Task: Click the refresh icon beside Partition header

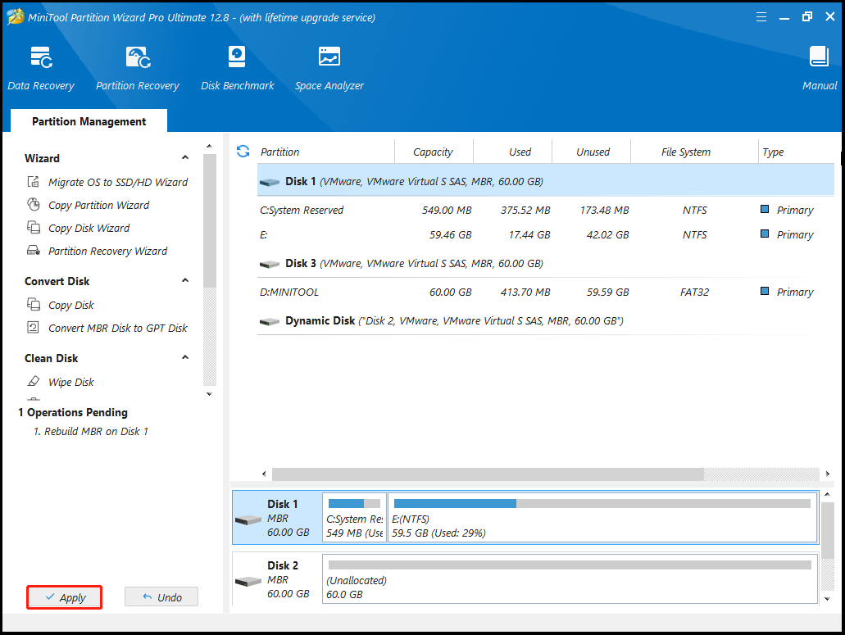Action: tap(243, 152)
